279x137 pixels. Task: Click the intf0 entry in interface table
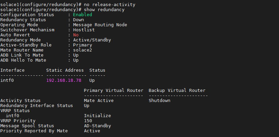(x=7, y=80)
